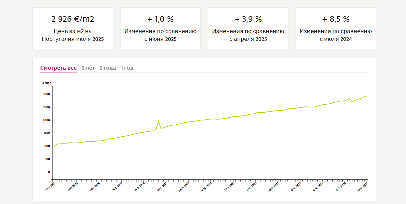Click the + 3,9 % since April card
This screenshot has width=406, height=204.
coord(248,29)
